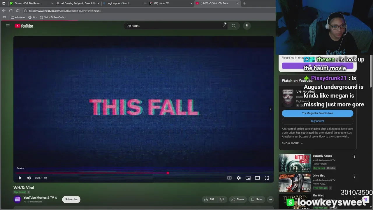
Task: Reload the current page
Action: (11, 11)
